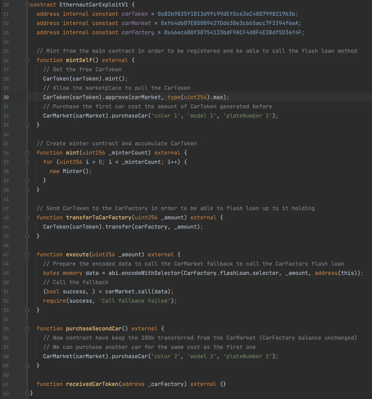This screenshot has width=372, height=399.
Task: Click the contract closing-brace fold marker on line 62
Action: tap(27, 393)
